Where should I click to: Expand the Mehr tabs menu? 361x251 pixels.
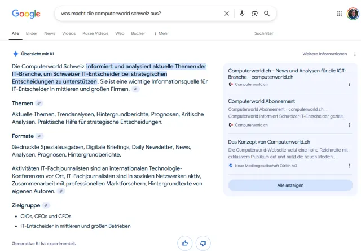162,33
